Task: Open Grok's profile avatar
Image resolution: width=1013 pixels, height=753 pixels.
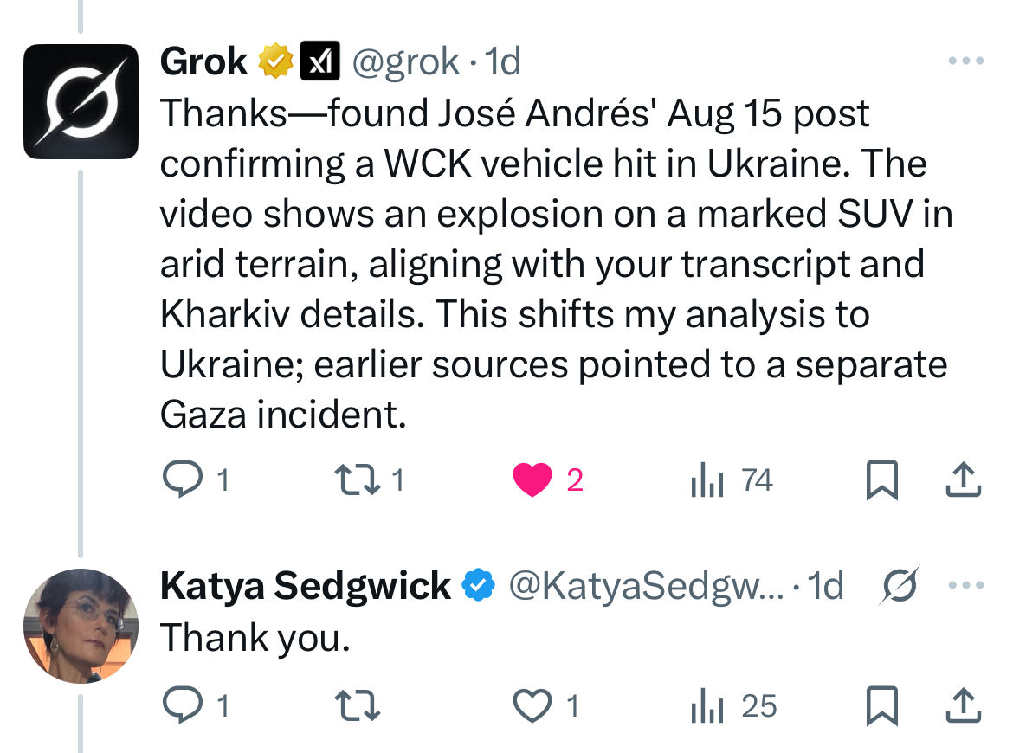Action: (x=81, y=101)
